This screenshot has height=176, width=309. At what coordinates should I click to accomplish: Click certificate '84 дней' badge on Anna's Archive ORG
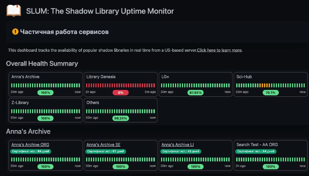[x=31, y=151]
